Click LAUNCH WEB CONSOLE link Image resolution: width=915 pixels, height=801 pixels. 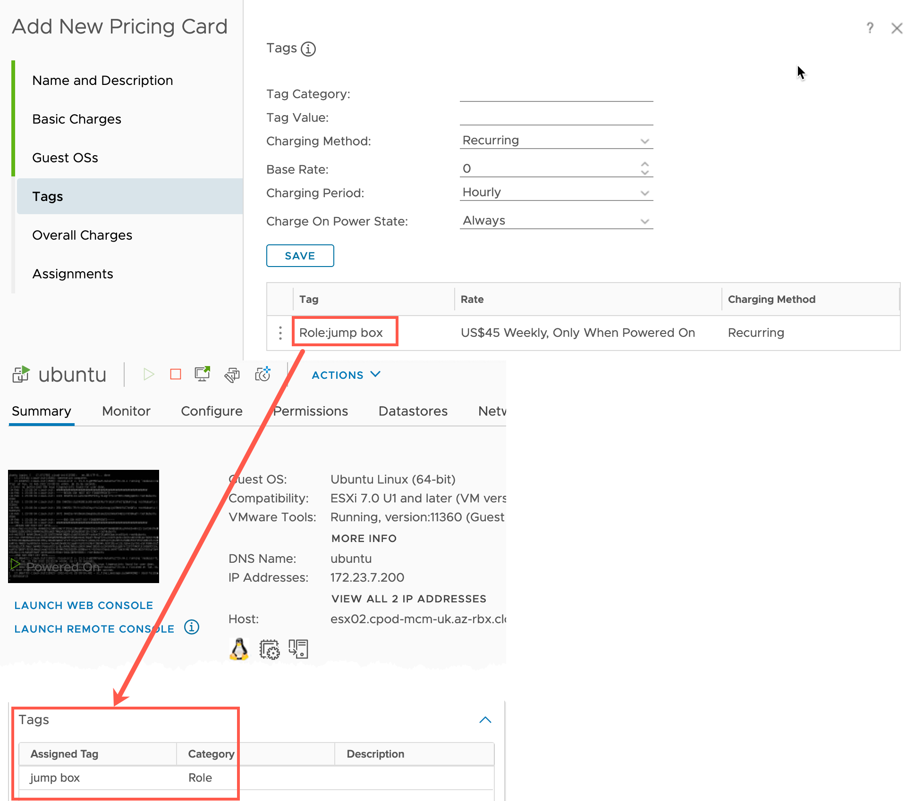[84, 605]
